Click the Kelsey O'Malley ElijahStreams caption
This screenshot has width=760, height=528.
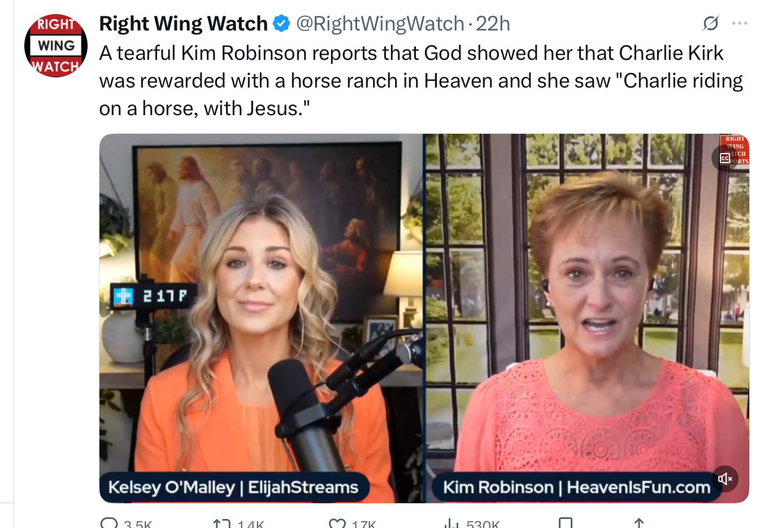(x=233, y=487)
